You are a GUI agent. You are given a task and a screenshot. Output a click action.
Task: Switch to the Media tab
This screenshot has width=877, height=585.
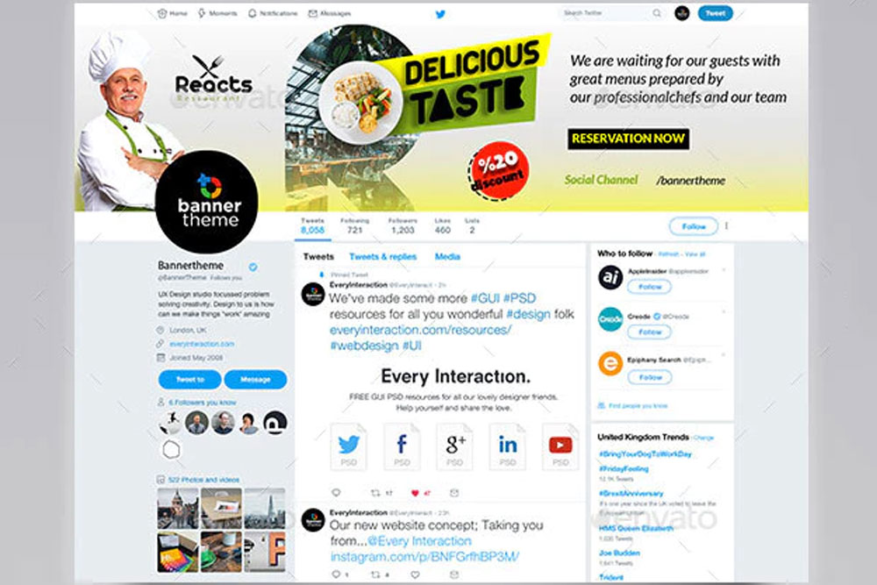(447, 257)
